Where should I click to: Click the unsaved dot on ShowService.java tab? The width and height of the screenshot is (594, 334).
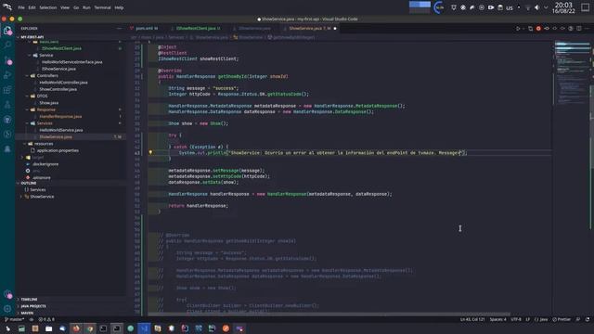click(x=335, y=29)
